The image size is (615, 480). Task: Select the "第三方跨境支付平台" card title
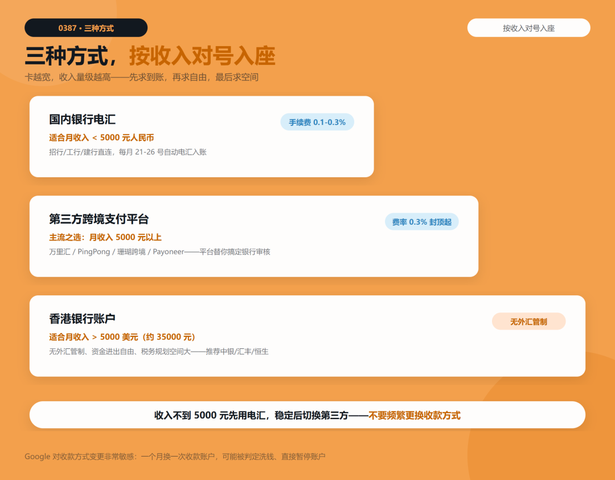(x=99, y=219)
